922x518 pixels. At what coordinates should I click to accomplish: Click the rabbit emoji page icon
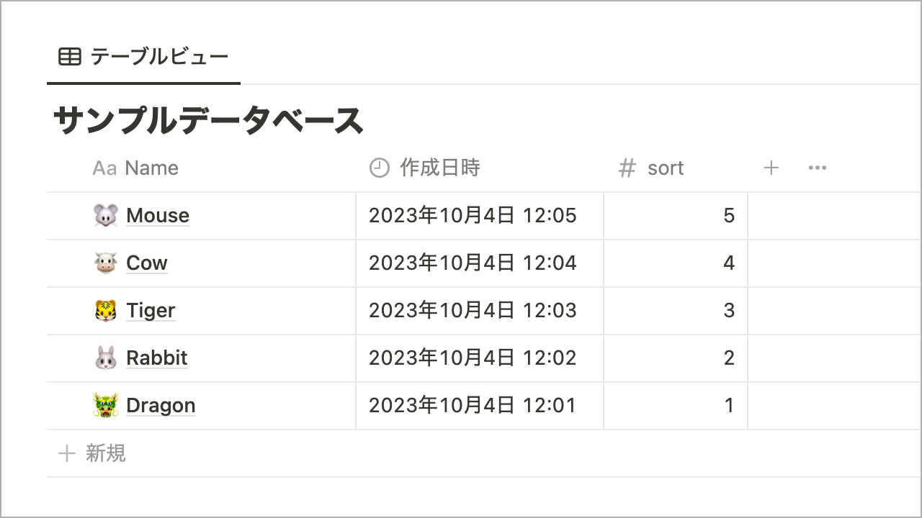click(x=105, y=358)
